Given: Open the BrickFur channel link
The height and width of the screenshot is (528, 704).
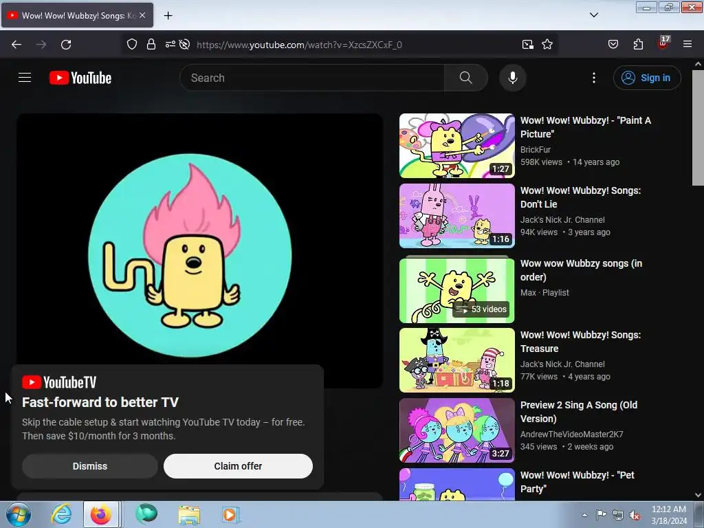Looking at the screenshot, I should pos(535,149).
